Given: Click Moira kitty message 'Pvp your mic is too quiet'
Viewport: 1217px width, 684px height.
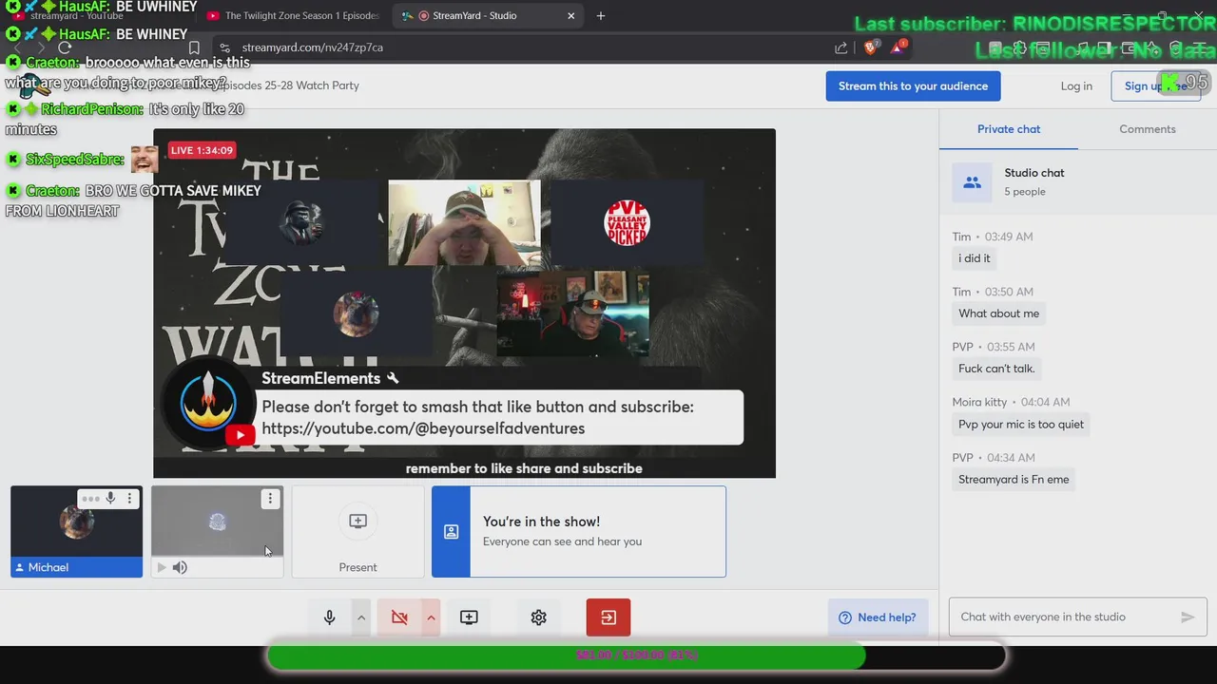Looking at the screenshot, I should click(x=1021, y=425).
